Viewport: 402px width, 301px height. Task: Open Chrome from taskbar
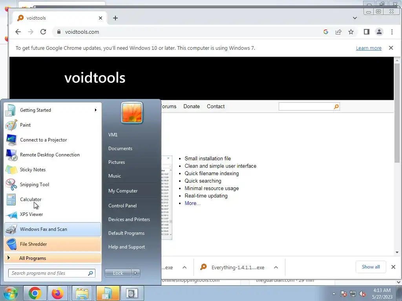coord(35,293)
